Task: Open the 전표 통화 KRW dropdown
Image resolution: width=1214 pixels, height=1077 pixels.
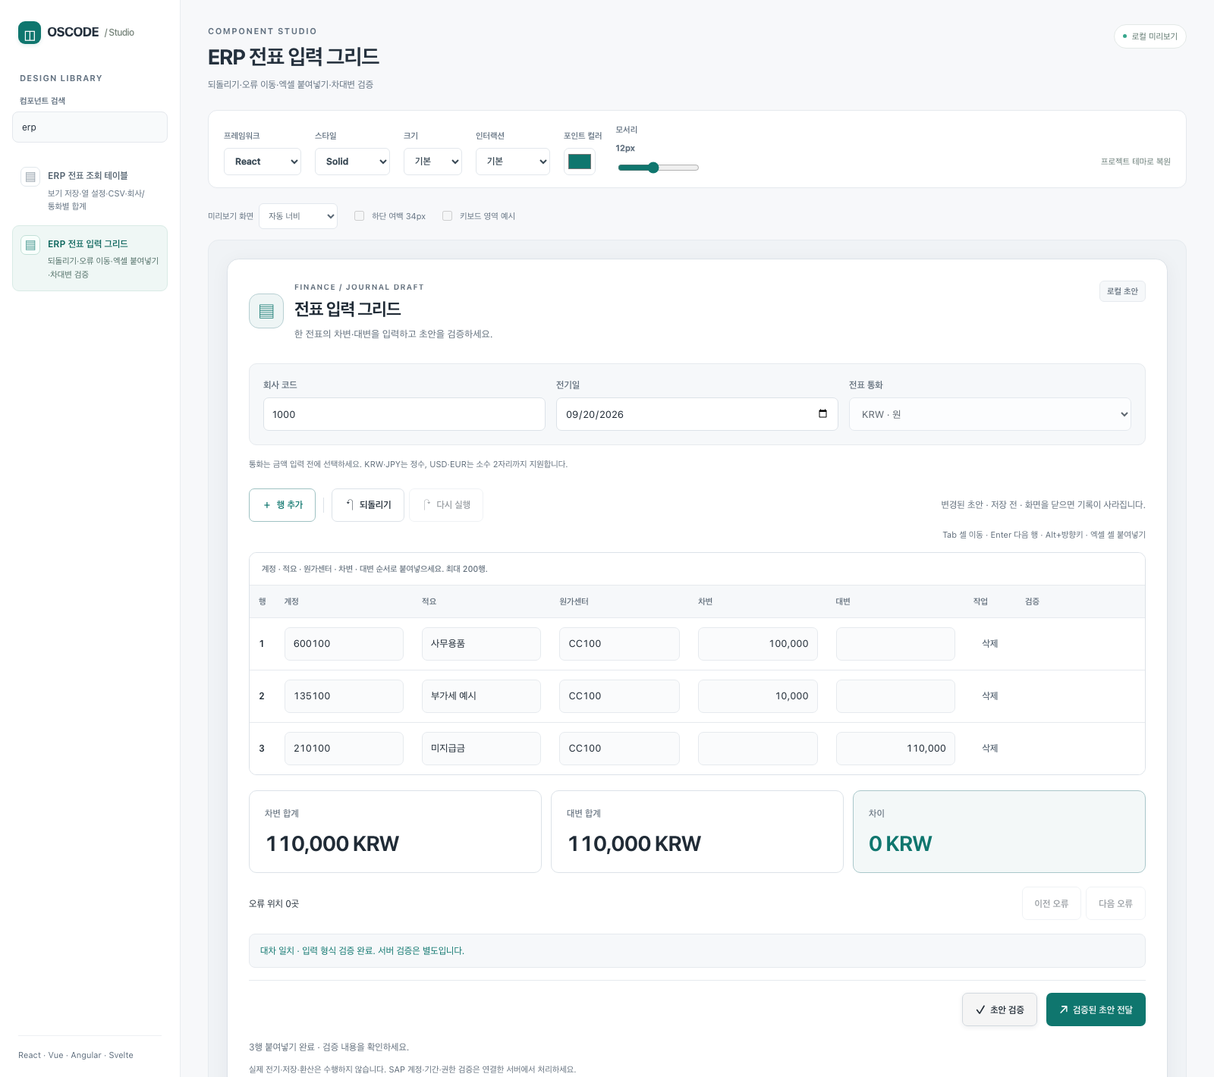Action: 990,414
